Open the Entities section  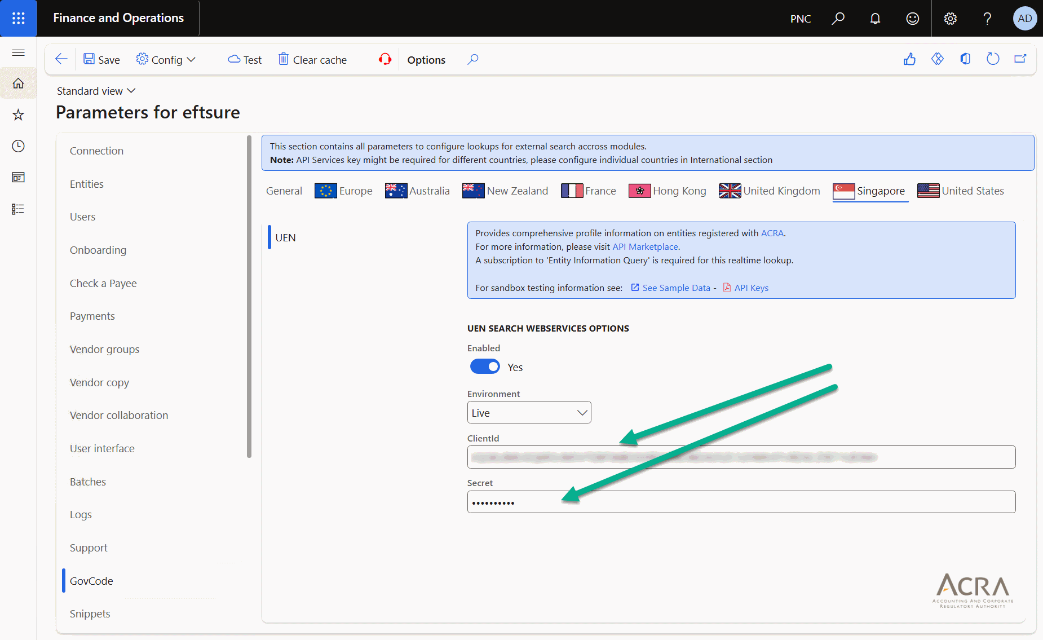87,184
